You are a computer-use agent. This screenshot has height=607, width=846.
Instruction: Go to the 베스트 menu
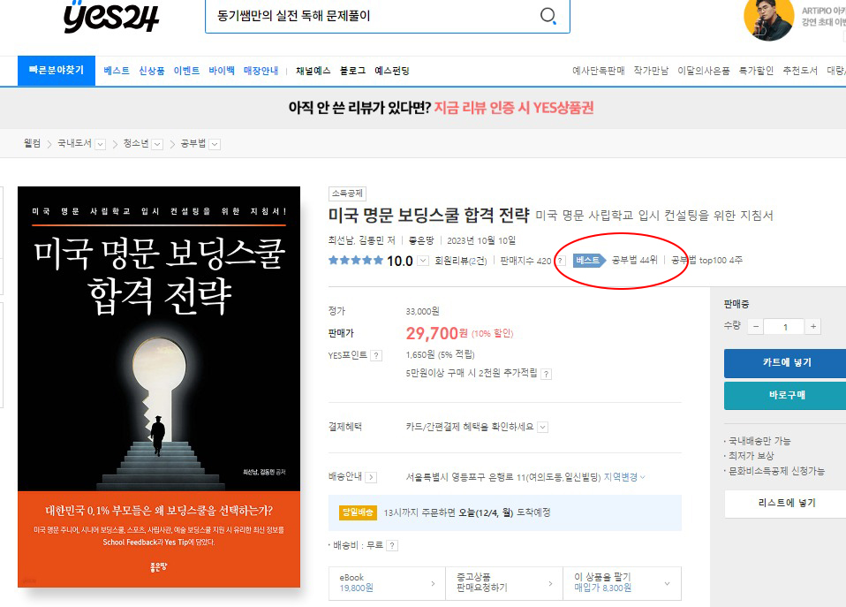coord(117,71)
